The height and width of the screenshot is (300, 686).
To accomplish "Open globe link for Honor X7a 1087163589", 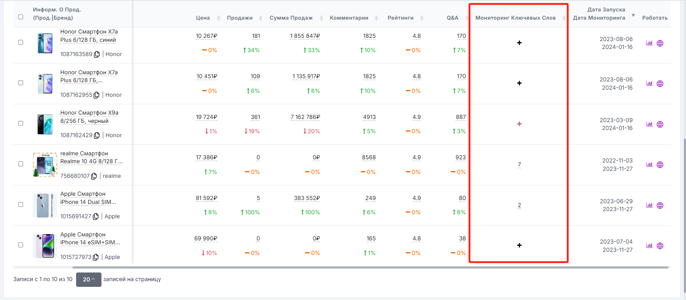I will click(660, 43).
